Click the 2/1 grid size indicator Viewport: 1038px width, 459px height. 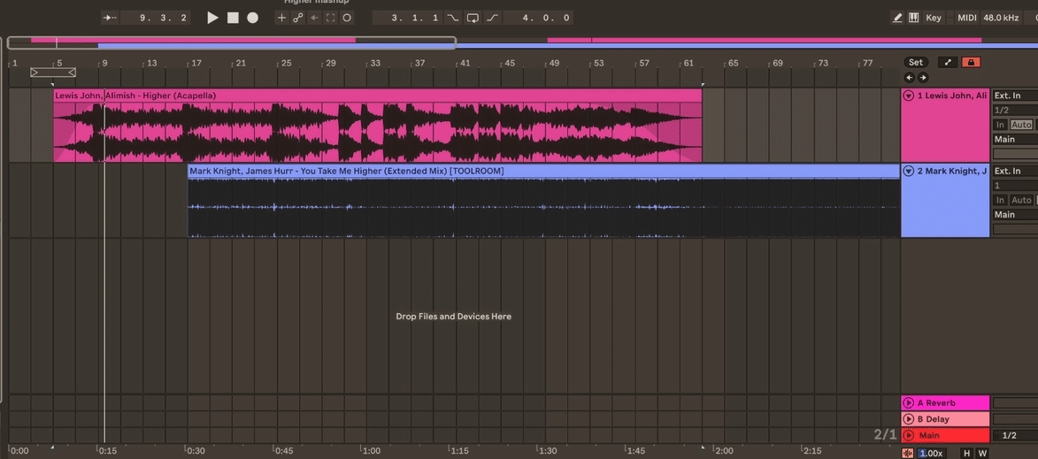885,434
